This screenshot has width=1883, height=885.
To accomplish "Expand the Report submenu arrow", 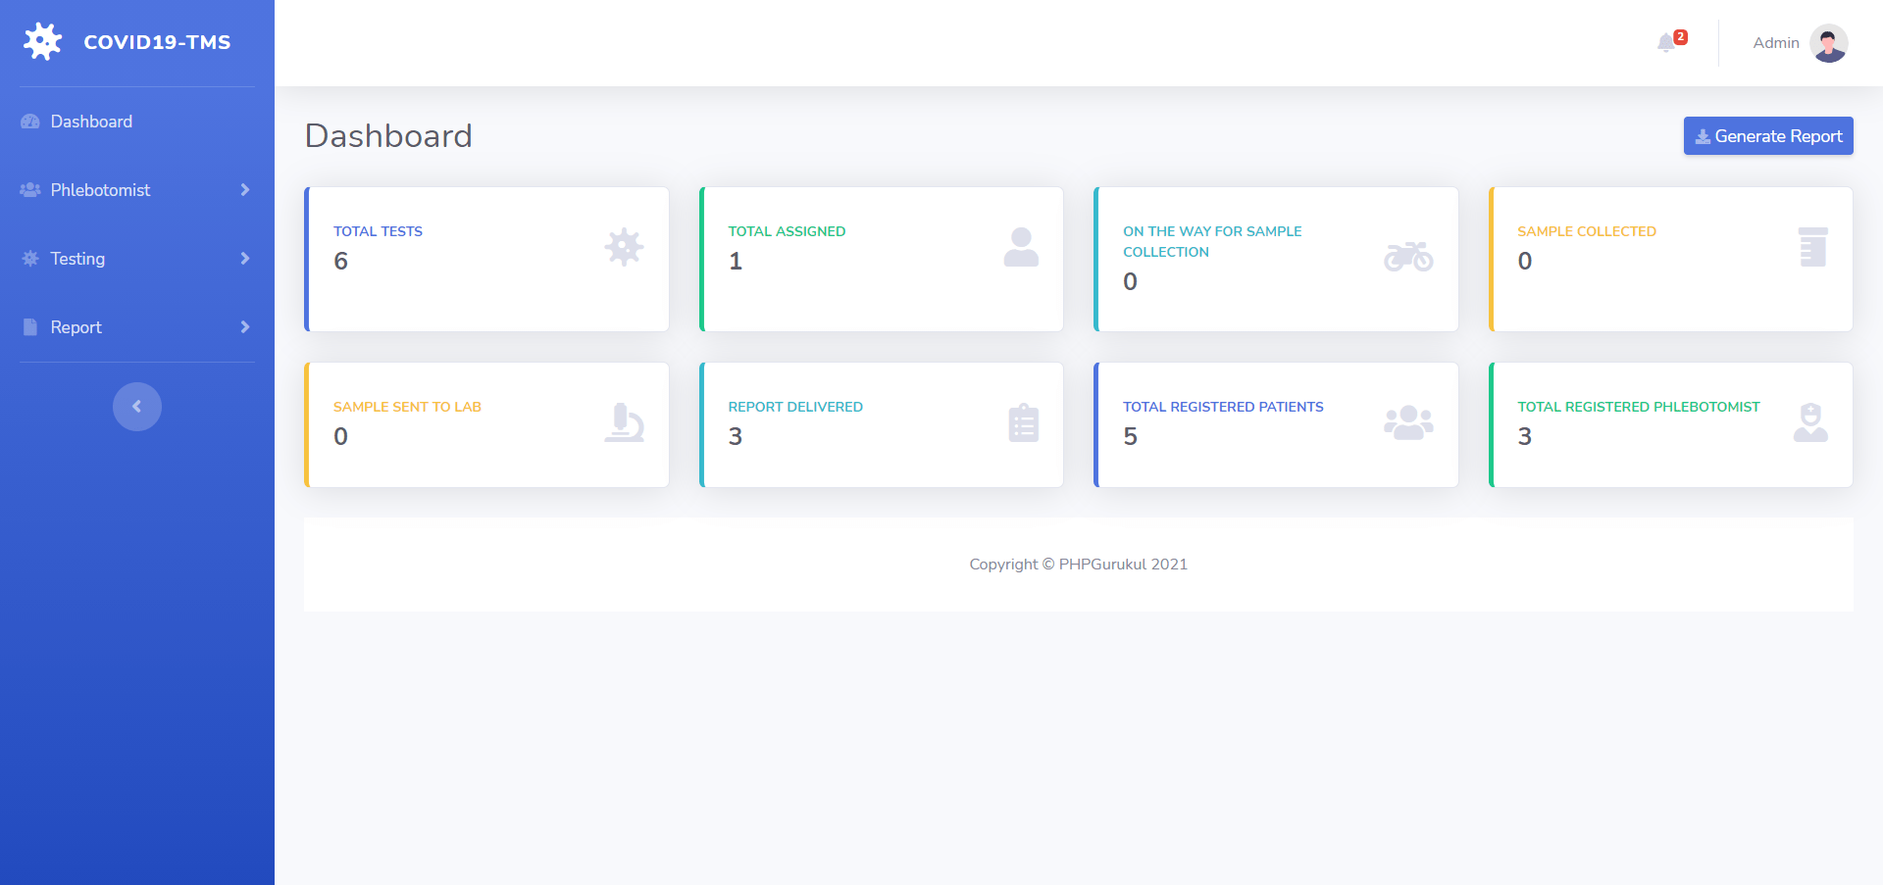I will click(245, 327).
